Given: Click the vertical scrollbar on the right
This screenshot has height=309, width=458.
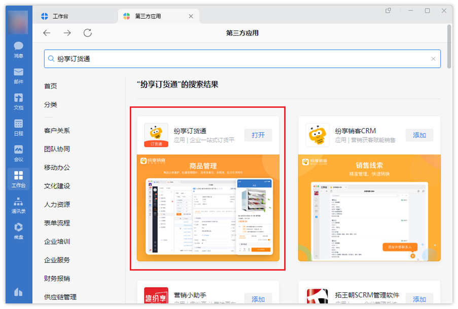Looking at the screenshot, I should coord(450,47).
